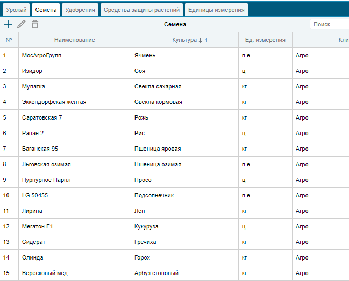
Task: Click the pencil edit icon
Action: (22, 24)
